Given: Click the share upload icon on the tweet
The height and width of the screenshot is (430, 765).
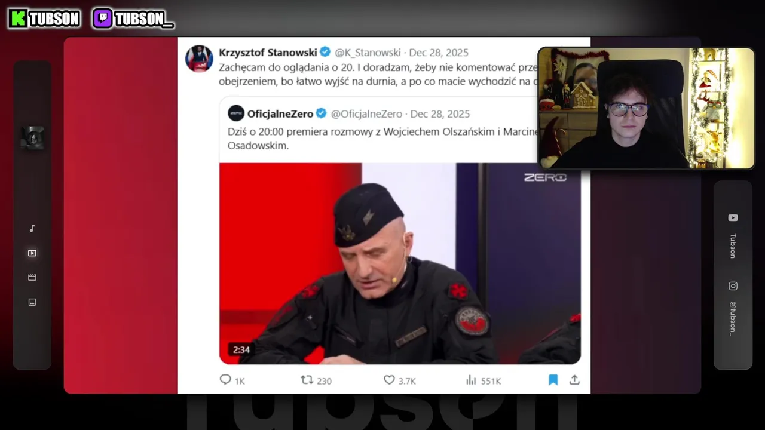Looking at the screenshot, I should coord(574,380).
